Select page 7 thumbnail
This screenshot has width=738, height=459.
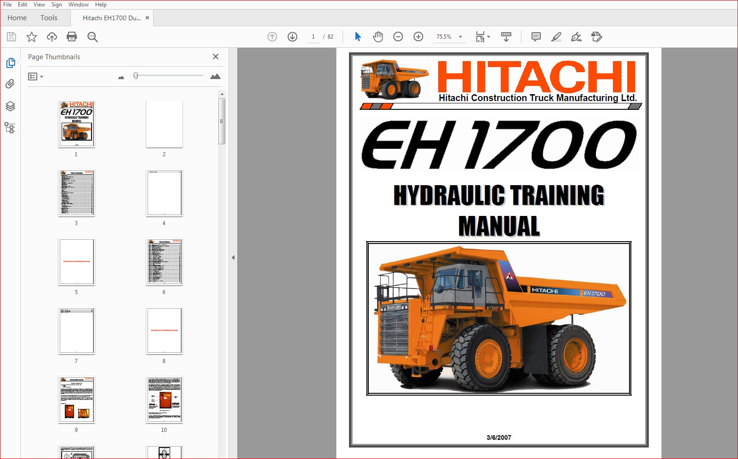tap(76, 330)
